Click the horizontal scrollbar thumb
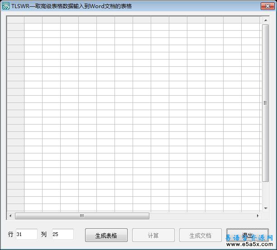 click(x=82, y=216)
